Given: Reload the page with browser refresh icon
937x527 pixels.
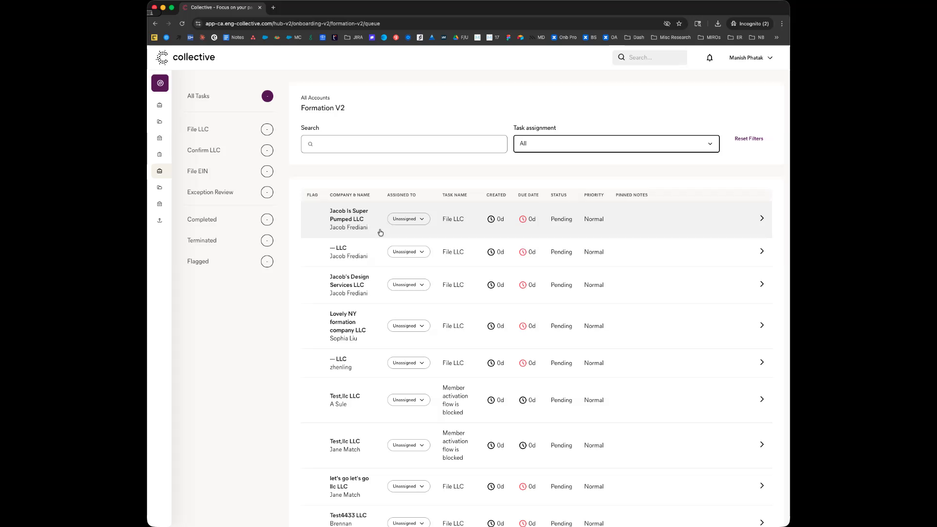Looking at the screenshot, I should (x=182, y=23).
